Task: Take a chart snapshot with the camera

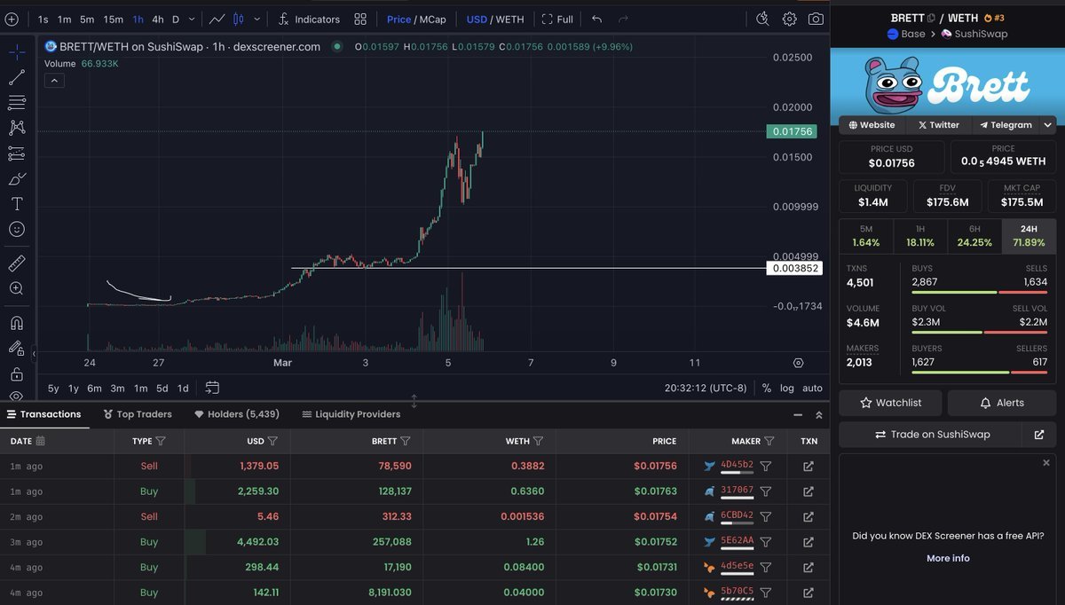Action: [x=816, y=19]
